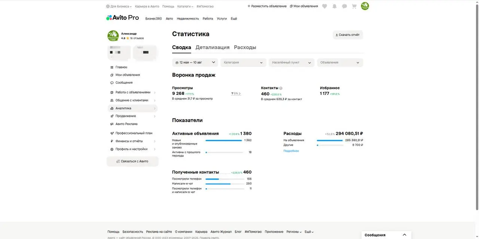Viewport: 479px width, 239px height.
Task: Open Сообщения in sidebar
Action: (124, 83)
